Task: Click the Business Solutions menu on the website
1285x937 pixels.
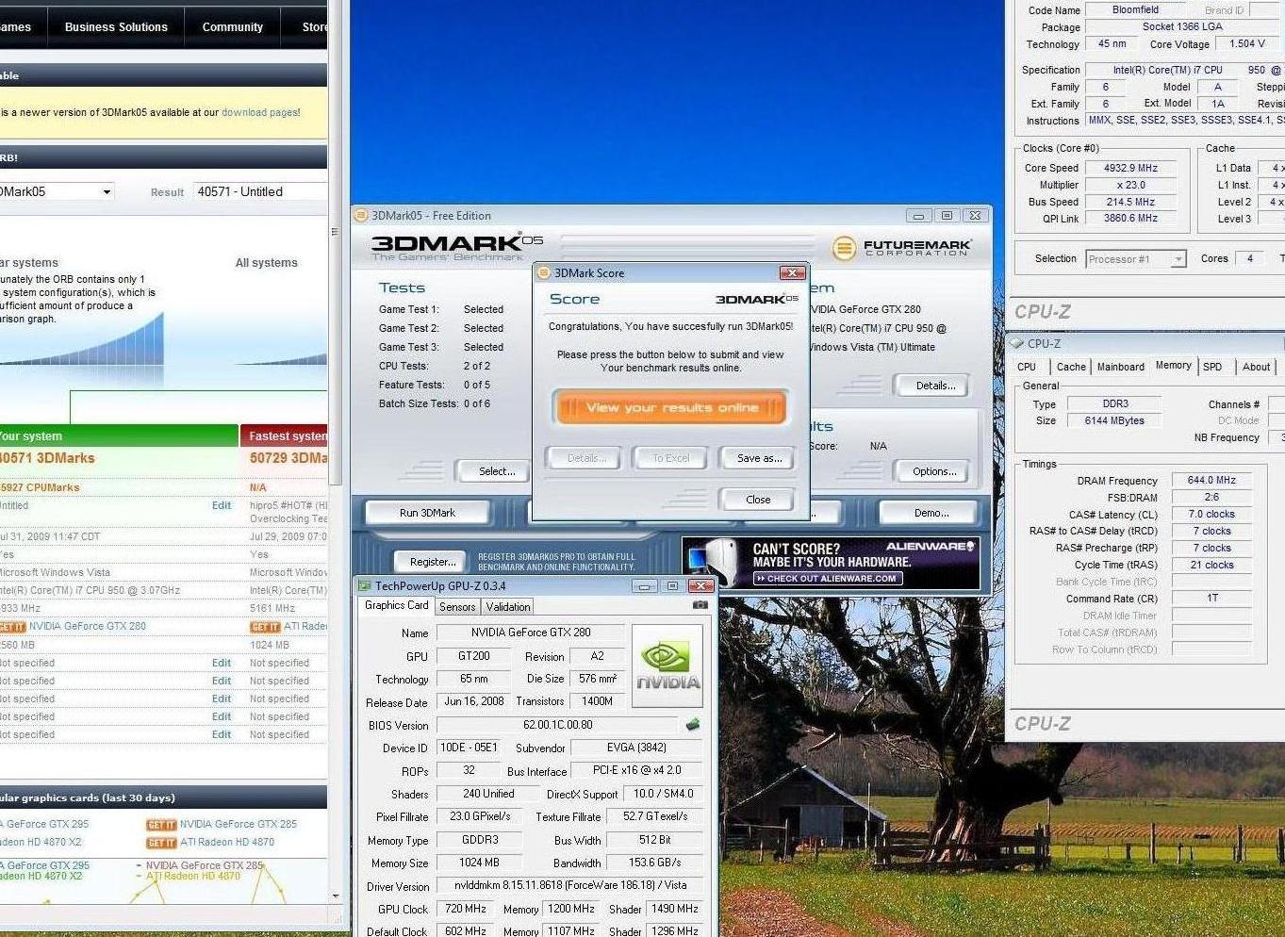Action: click(116, 27)
